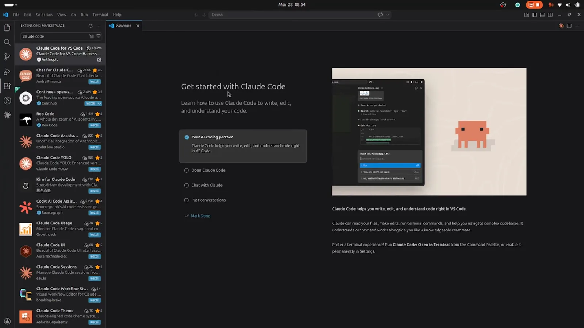The height and width of the screenshot is (328, 584).
Task: Refresh the Extensions Marketplace list
Action: pyautogui.click(x=91, y=26)
